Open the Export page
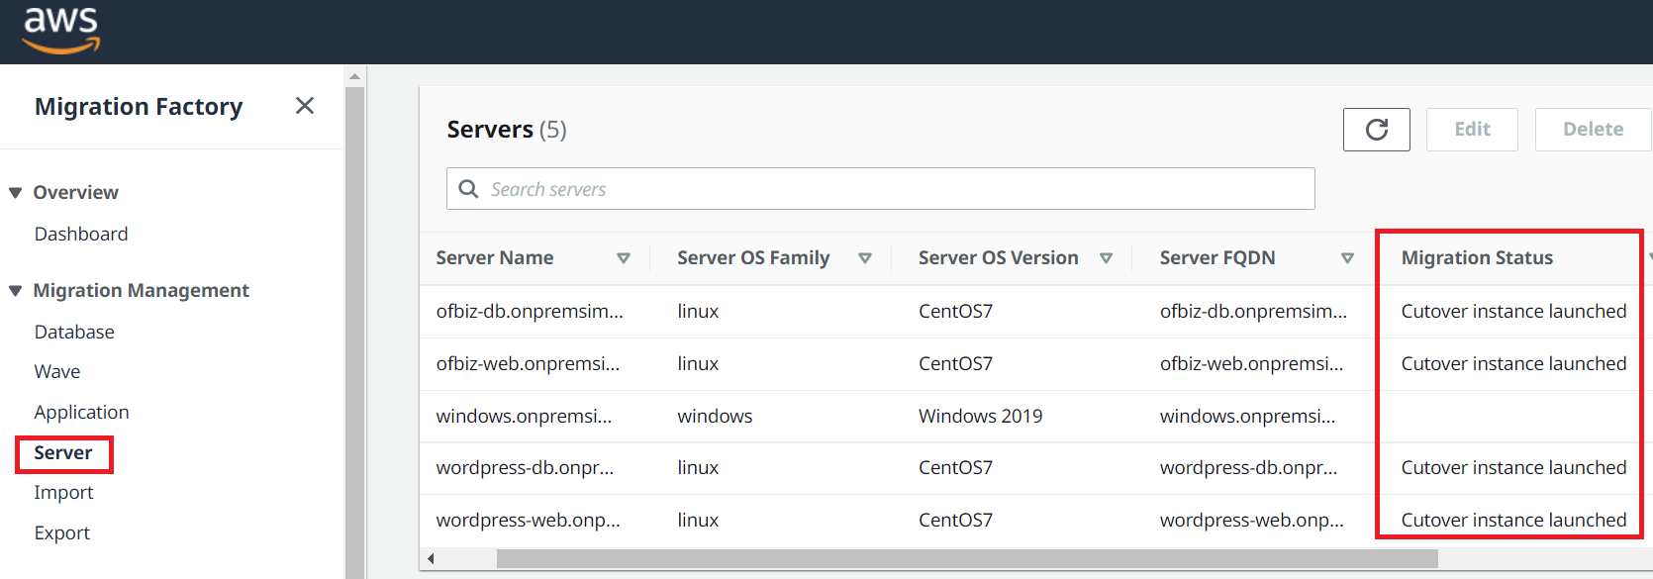The width and height of the screenshot is (1653, 579). pyautogui.click(x=61, y=532)
